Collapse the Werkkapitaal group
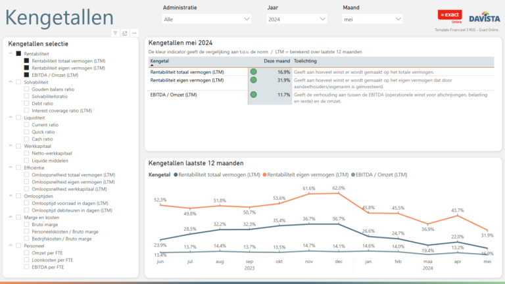Image resolution: width=505 pixels, height=284 pixels. tap(11, 145)
